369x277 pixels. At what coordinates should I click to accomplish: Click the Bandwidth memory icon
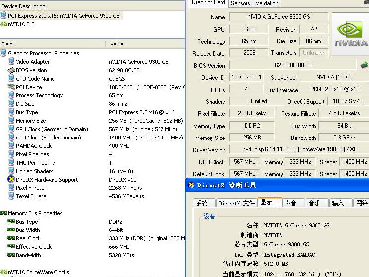pos(11,255)
